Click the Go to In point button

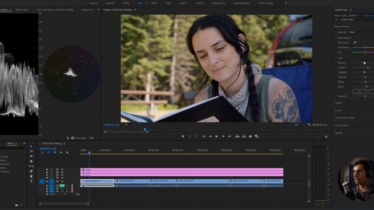point(204,136)
